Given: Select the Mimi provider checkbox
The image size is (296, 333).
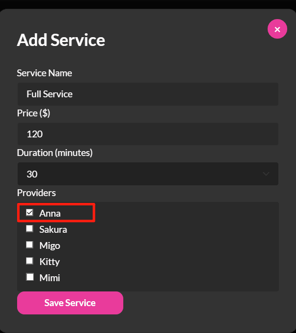Looking at the screenshot, I should (30, 277).
